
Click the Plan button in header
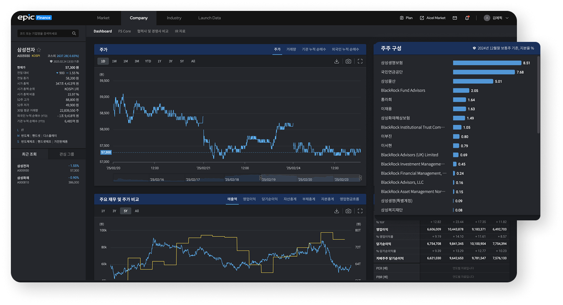[x=406, y=18]
